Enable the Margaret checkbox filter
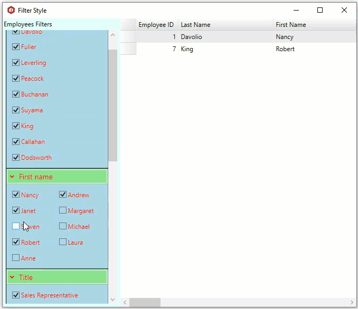The height and width of the screenshot is (309, 358). coord(63,211)
